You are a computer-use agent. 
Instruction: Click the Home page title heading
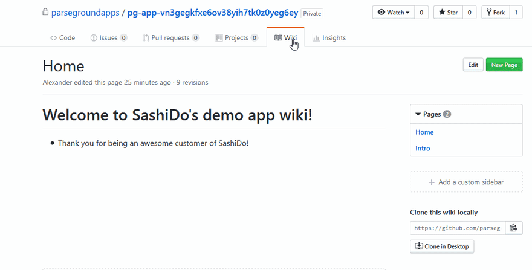coord(63,66)
